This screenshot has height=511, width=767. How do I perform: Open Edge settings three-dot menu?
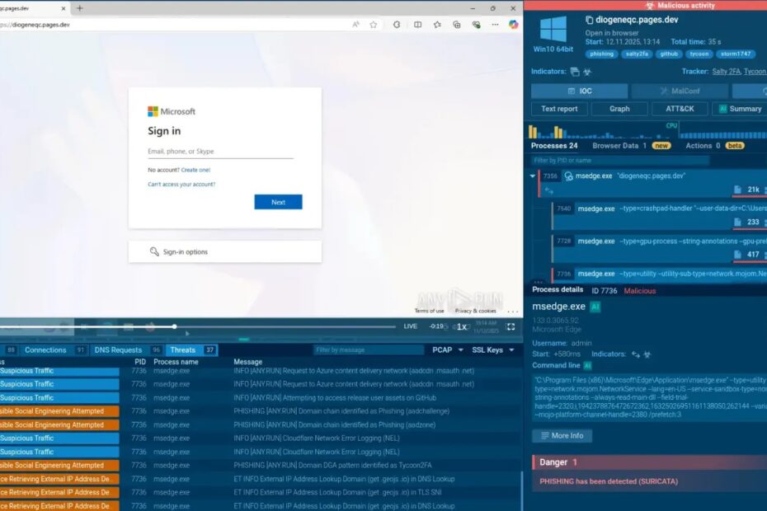tap(495, 25)
